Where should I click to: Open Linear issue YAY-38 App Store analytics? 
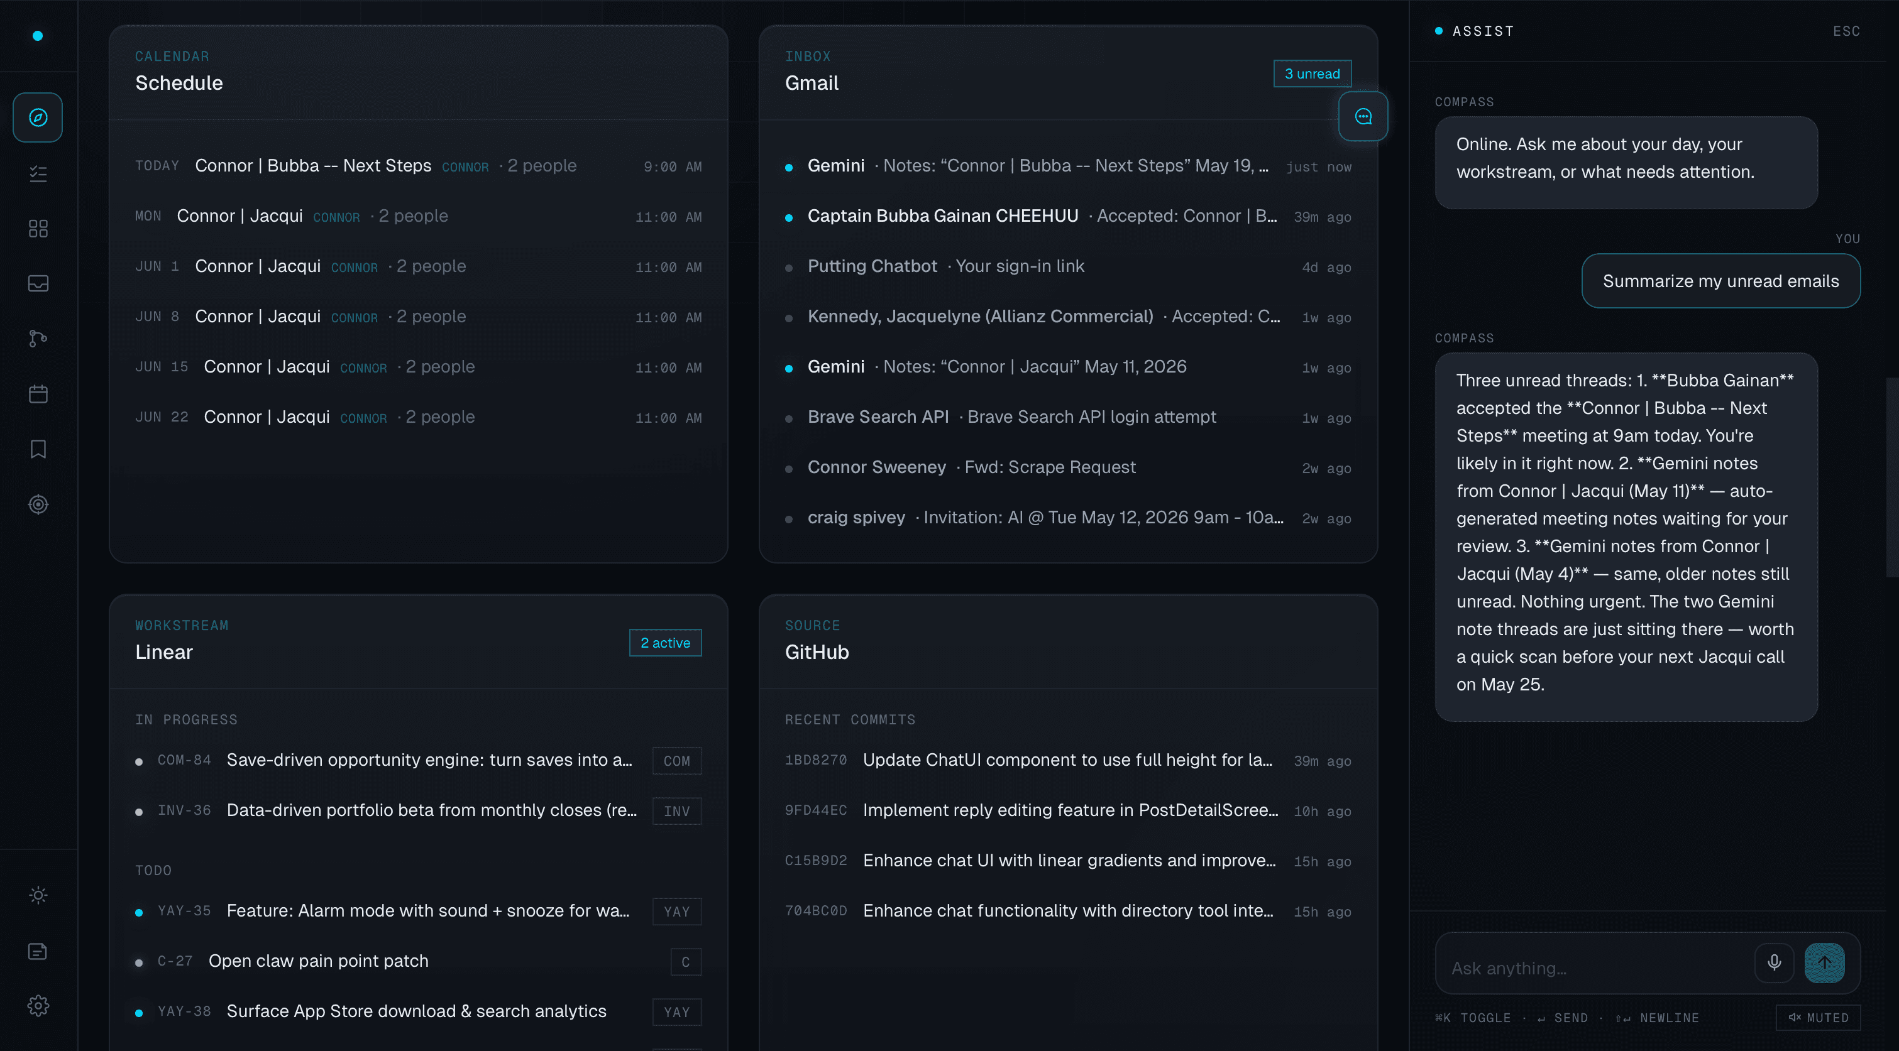pyautogui.click(x=418, y=1011)
